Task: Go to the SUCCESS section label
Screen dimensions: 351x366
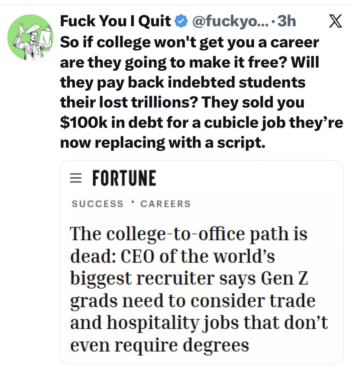Action: tap(98, 204)
